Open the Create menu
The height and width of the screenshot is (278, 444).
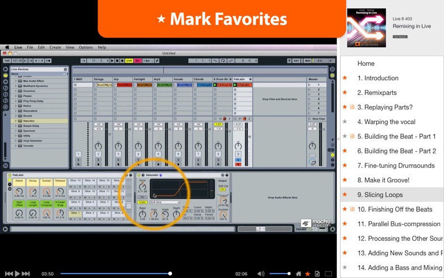[x=55, y=47]
